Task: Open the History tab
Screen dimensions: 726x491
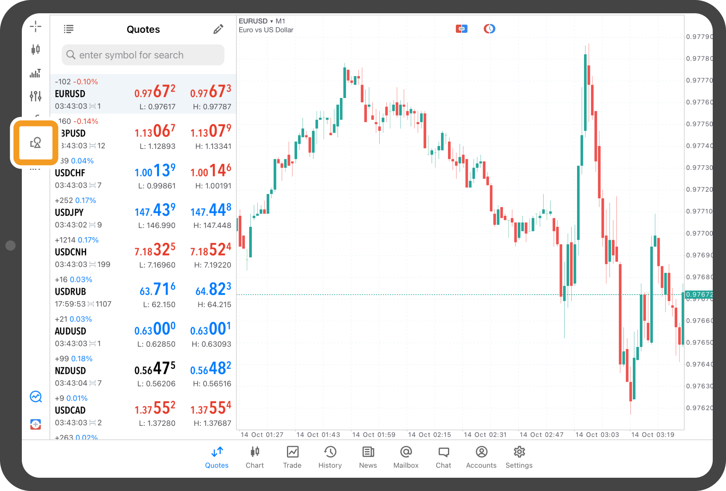Action: (x=330, y=457)
